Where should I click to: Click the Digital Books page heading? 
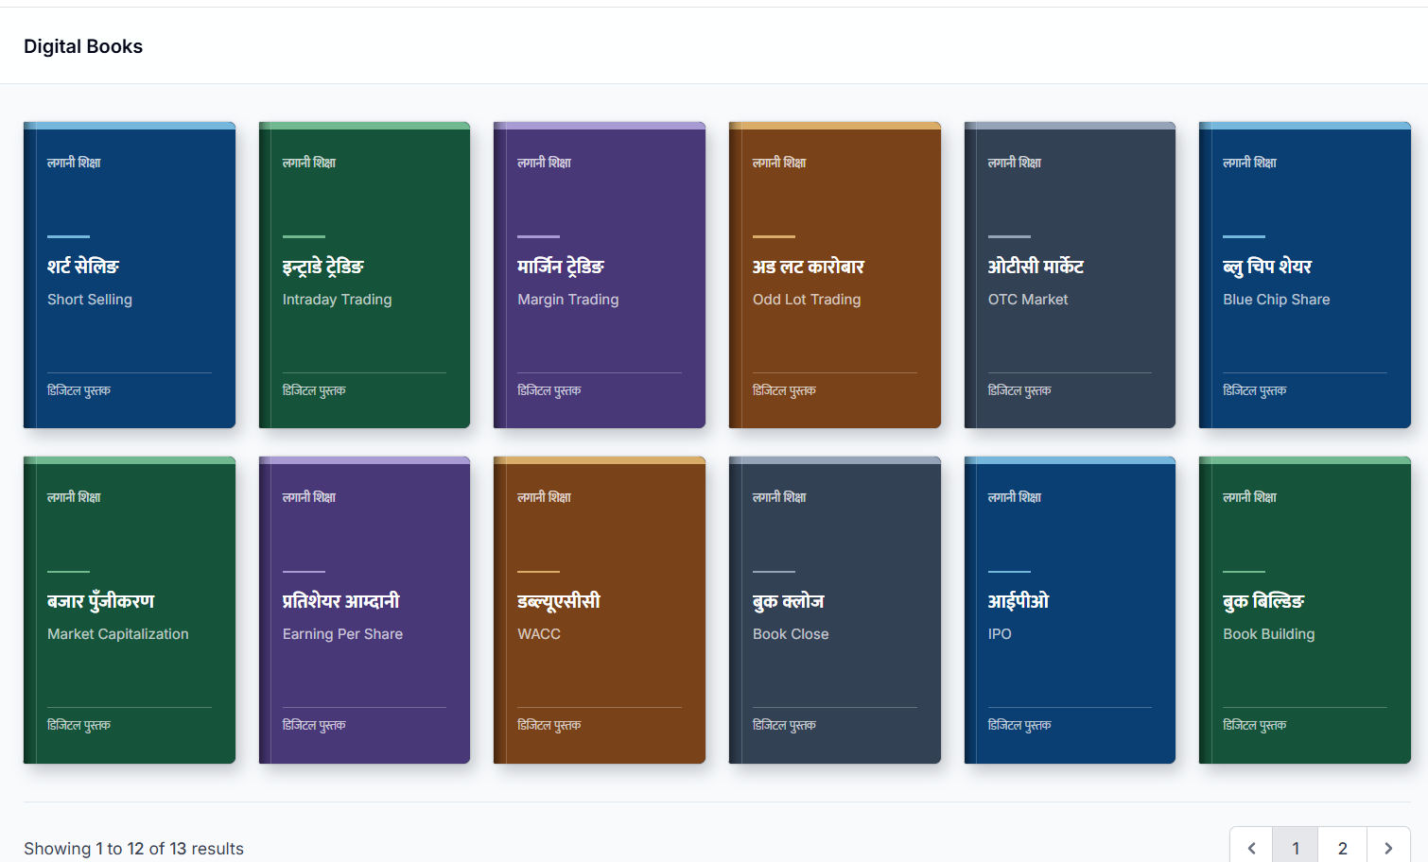(x=83, y=46)
